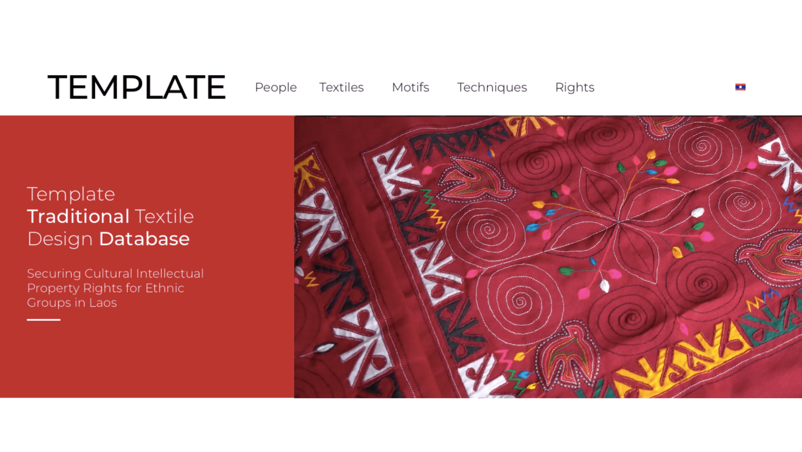Select Motifs in the navigation bar

click(410, 87)
